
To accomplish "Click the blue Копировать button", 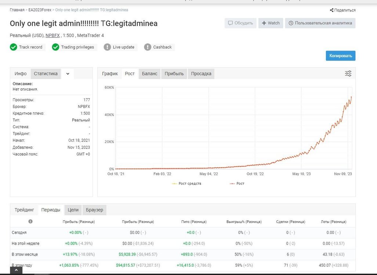I will click(340, 56).
